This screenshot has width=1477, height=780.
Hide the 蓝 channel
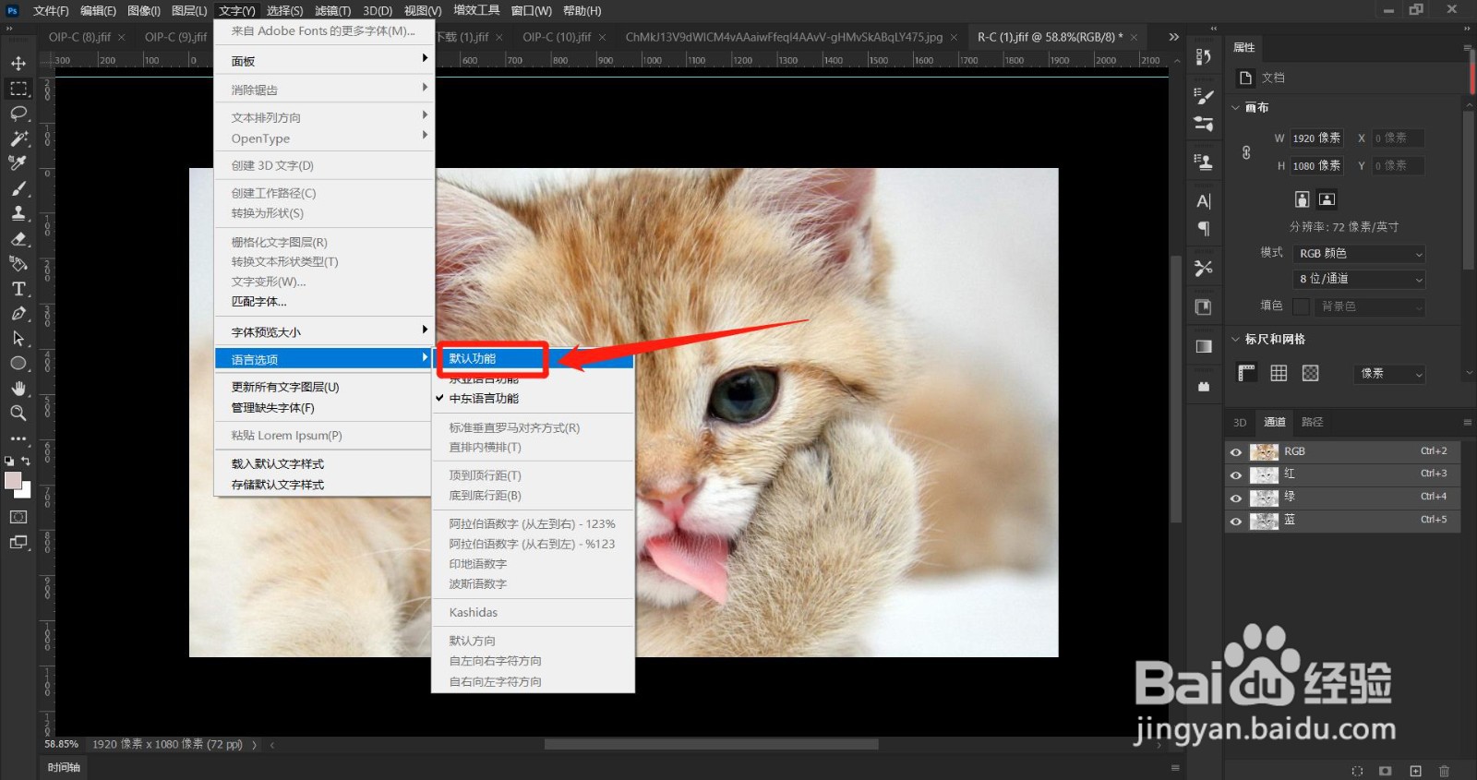pos(1236,522)
